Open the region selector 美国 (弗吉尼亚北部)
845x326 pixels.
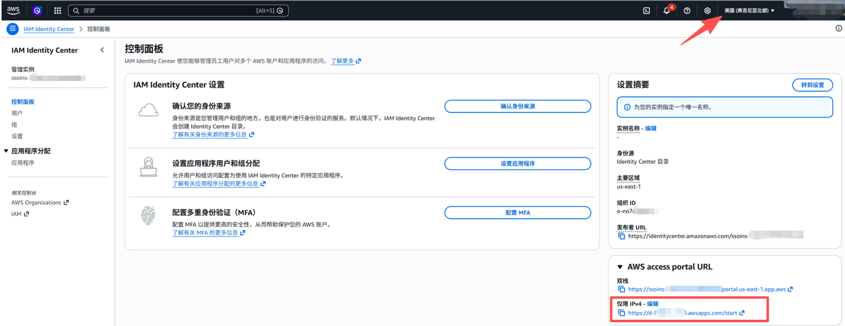tap(749, 10)
